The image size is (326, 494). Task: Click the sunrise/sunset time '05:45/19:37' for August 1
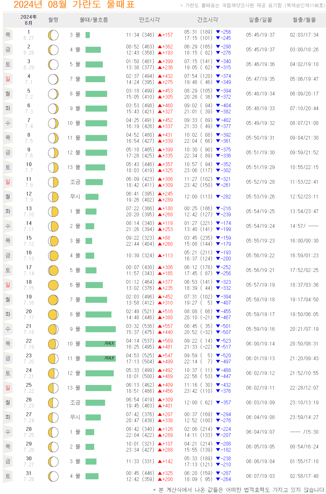coord(261,35)
